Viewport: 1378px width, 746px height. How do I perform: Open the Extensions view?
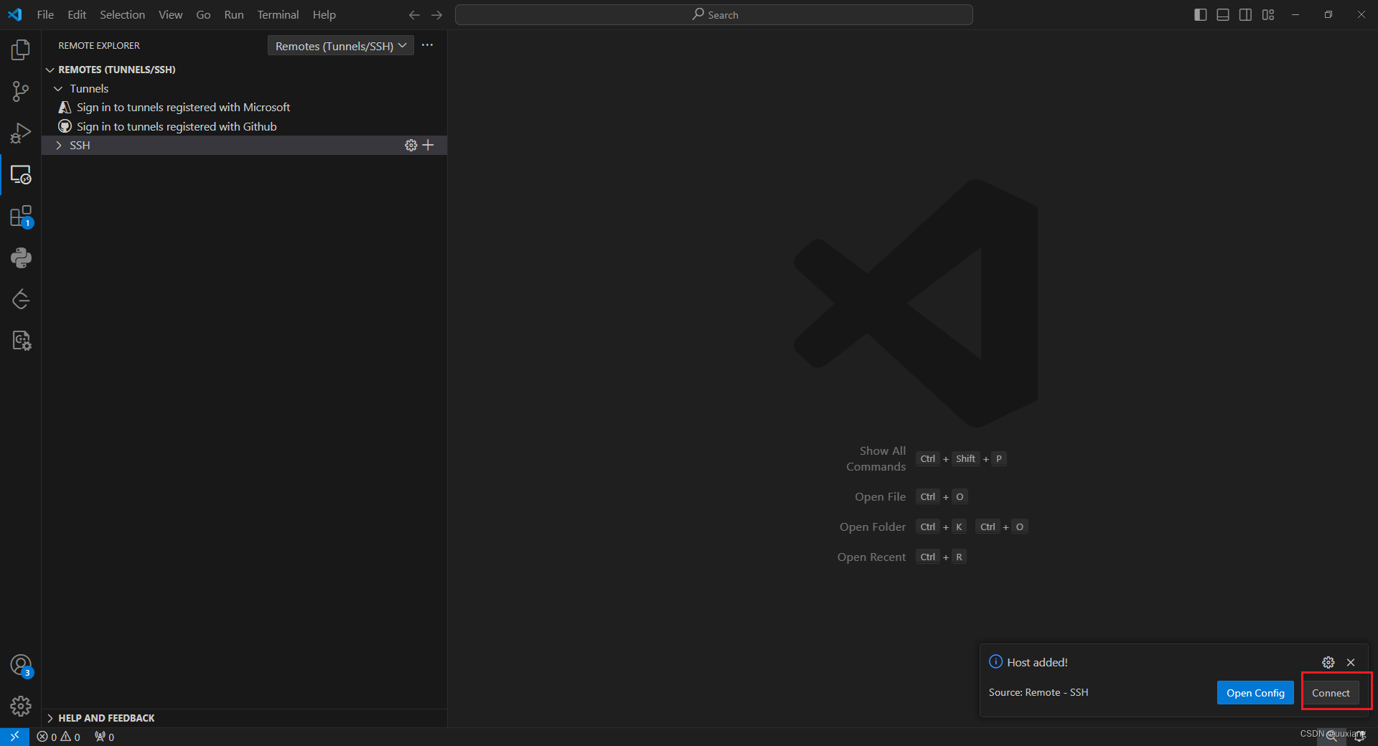coord(21,216)
